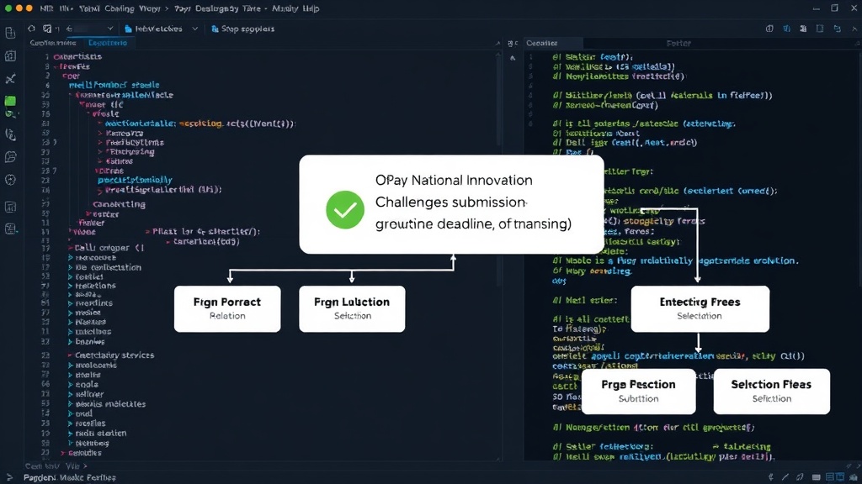The width and height of the screenshot is (862, 484).
Task: Click the left editor's vertical scrollbar
Action: click(x=499, y=169)
